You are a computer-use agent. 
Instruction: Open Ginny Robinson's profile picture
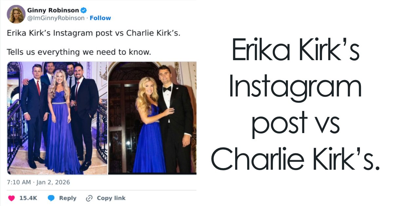pyautogui.click(x=16, y=14)
